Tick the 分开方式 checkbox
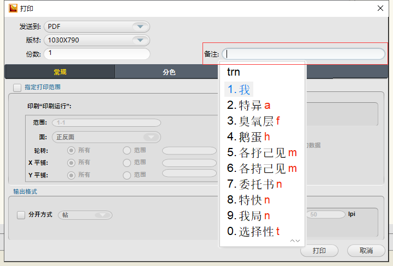This screenshot has width=393, height=266. (21, 215)
